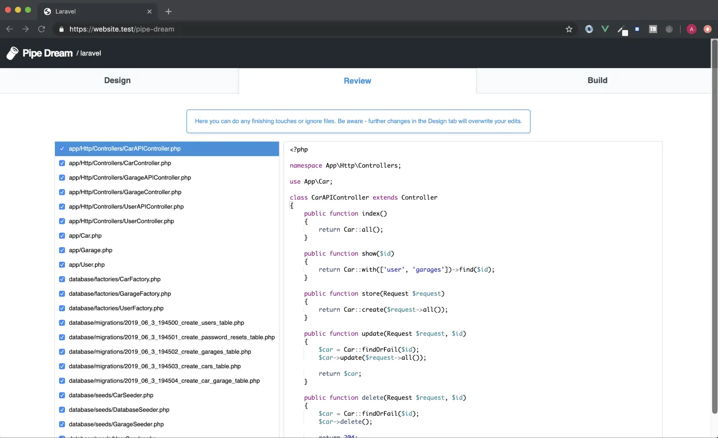Screen dimensions: 718x438
Task: Bookmark this page with the star icon
Action: tap(569, 29)
